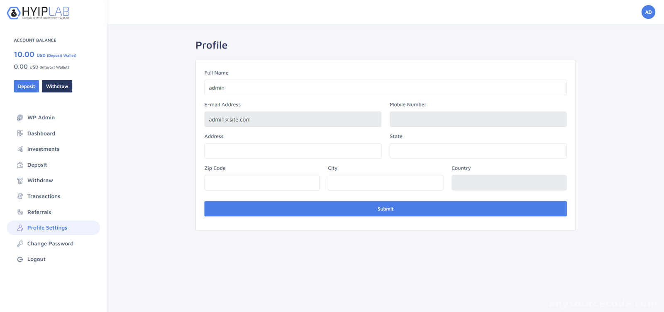Click the Withdraw icon in sidebar menu
664x312 pixels.
[20, 181]
